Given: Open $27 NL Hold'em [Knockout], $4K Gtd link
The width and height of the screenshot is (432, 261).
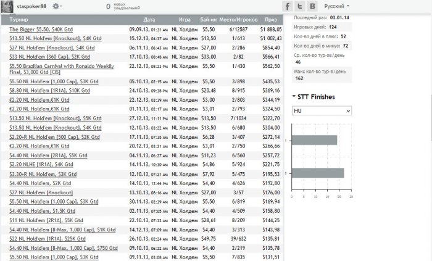Looking at the screenshot, I should pyautogui.click(x=52, y=48).
